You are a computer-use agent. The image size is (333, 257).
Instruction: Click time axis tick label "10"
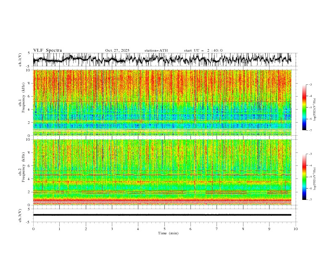[x=296, y=229]
